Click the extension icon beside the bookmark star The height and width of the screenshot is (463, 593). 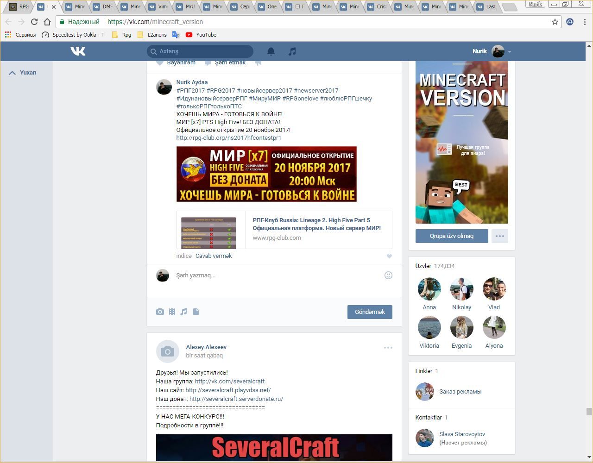click(x=570, y=22)
